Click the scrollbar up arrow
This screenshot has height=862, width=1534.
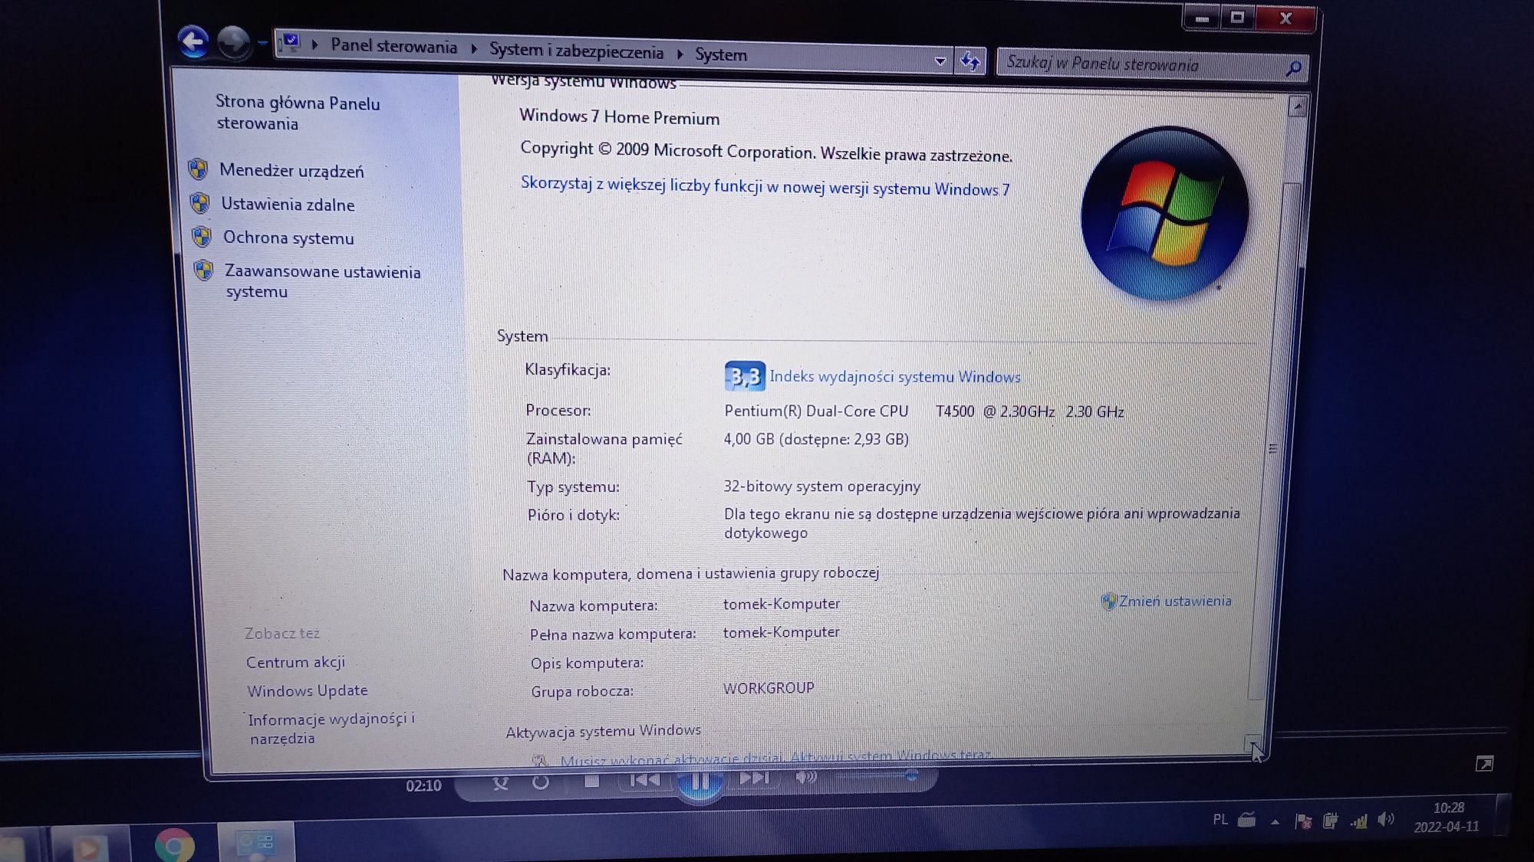coord(1297,107)
